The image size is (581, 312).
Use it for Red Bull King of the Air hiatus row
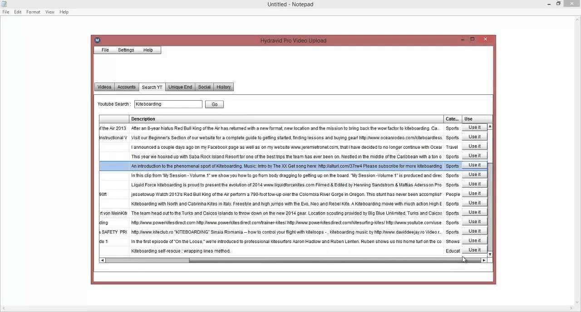tap(474, 127)
